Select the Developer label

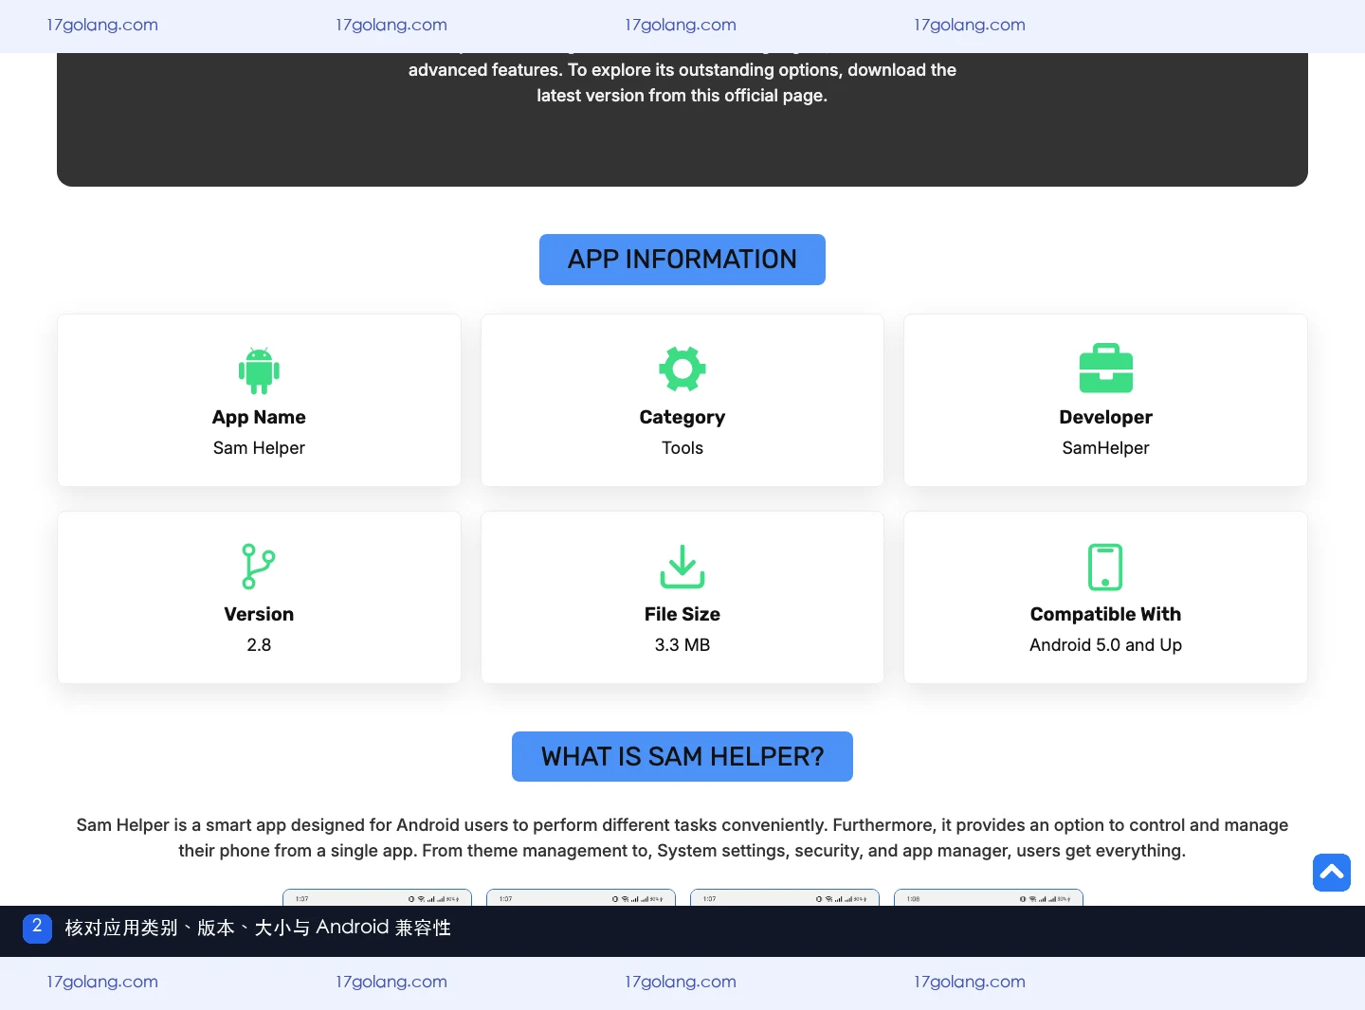1105,417
